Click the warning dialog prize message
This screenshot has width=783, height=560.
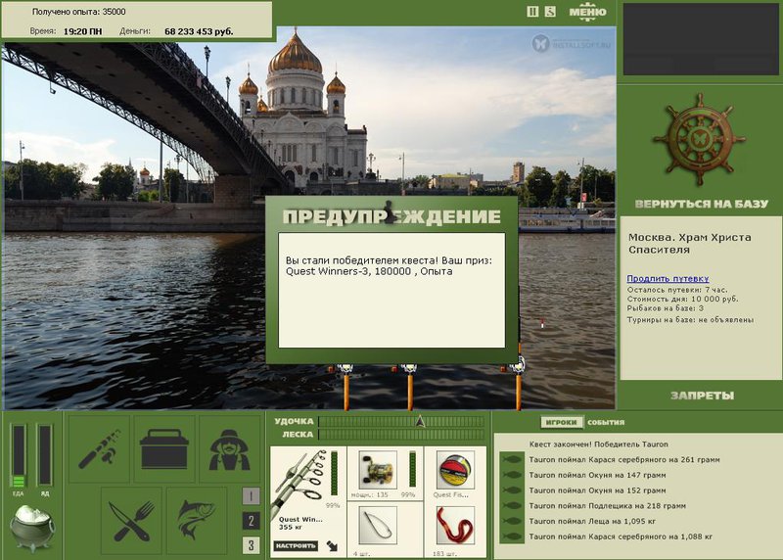(389, 265)
